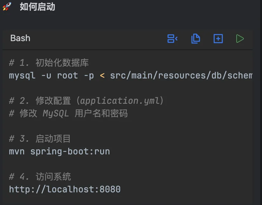Click the root username in mysql command

click(x=67, y=76)
